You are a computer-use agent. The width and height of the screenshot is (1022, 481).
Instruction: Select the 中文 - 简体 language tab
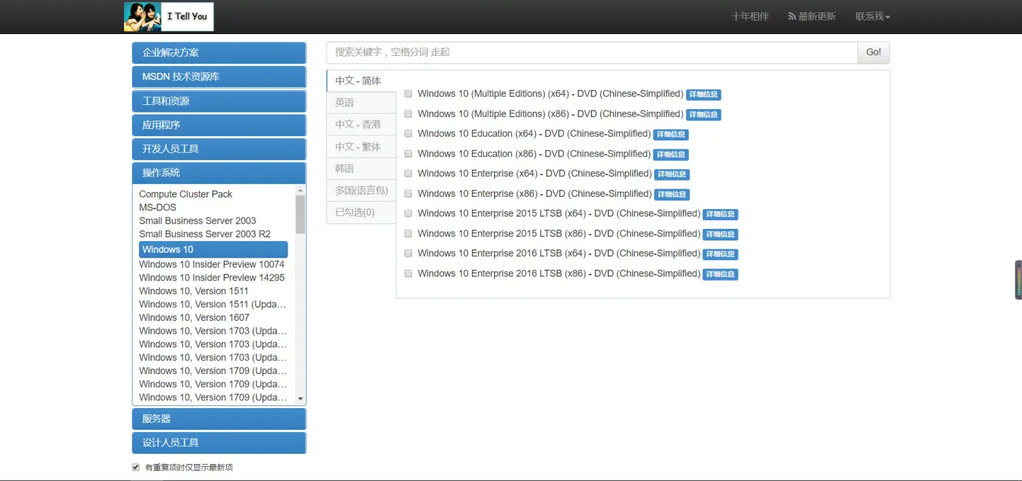click(361, 80)
